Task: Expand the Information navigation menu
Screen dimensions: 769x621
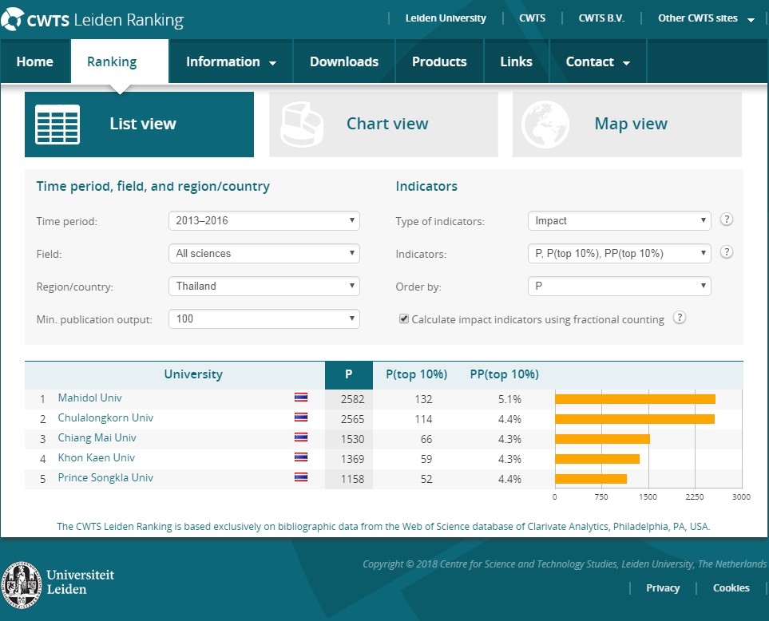Action: tap(231, 62)
